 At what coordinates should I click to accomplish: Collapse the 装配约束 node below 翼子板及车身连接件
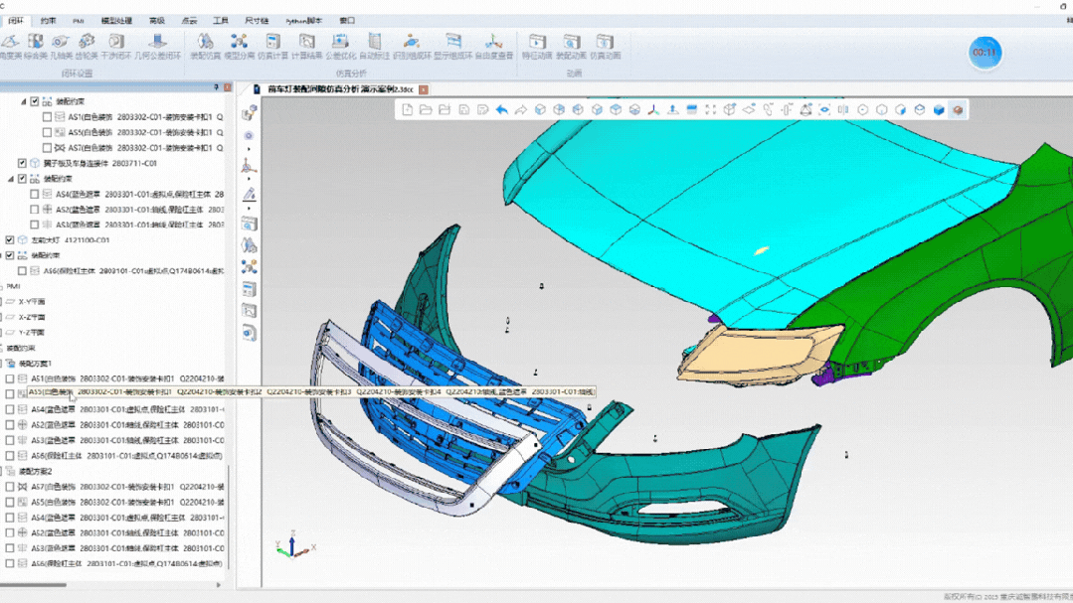pyautogui.click(x=10, y=179)
